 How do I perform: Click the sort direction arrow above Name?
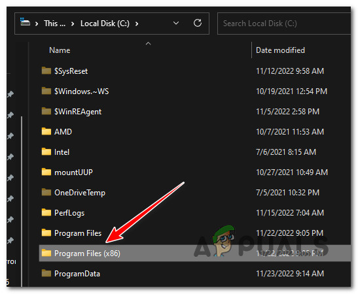point(148,43)
